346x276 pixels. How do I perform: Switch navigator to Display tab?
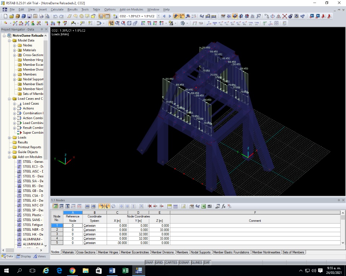click(x=23, y=256)
